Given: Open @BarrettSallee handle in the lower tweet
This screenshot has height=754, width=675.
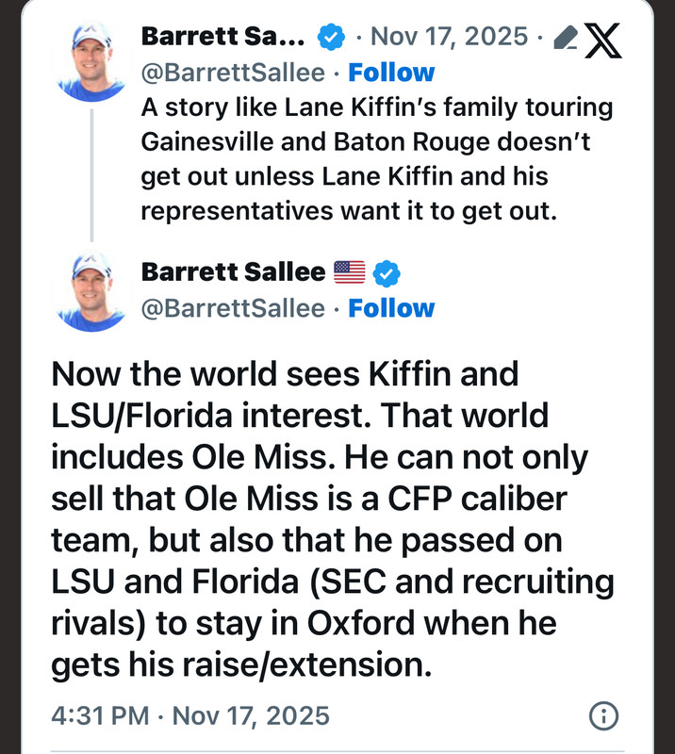Looking at the screenshot, I should click(x=232, y=308).
